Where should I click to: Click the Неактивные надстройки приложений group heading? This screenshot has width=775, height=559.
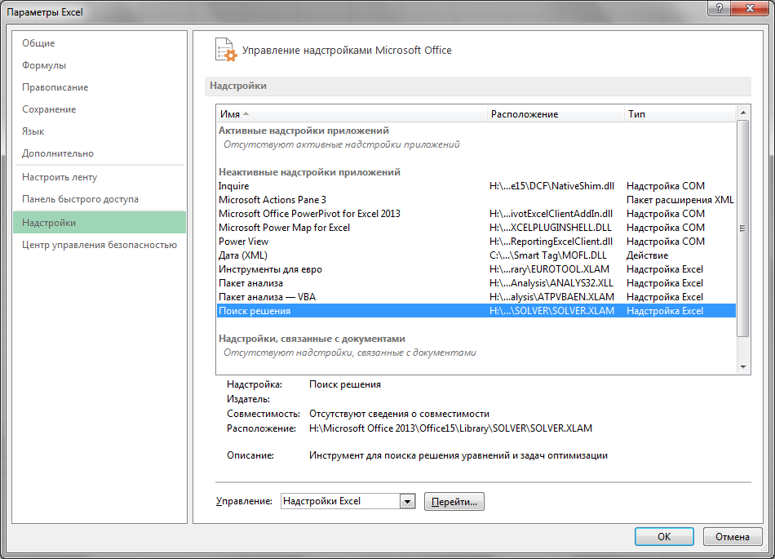(x=309, y=172)
